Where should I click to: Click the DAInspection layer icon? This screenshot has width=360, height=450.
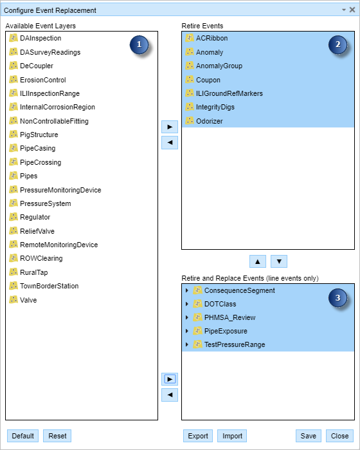(x=14, y=38)
